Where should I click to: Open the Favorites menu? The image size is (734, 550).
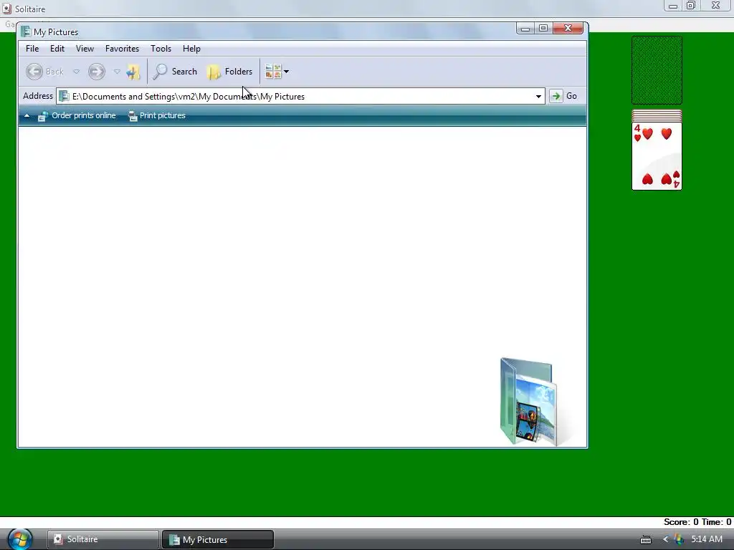122,49
